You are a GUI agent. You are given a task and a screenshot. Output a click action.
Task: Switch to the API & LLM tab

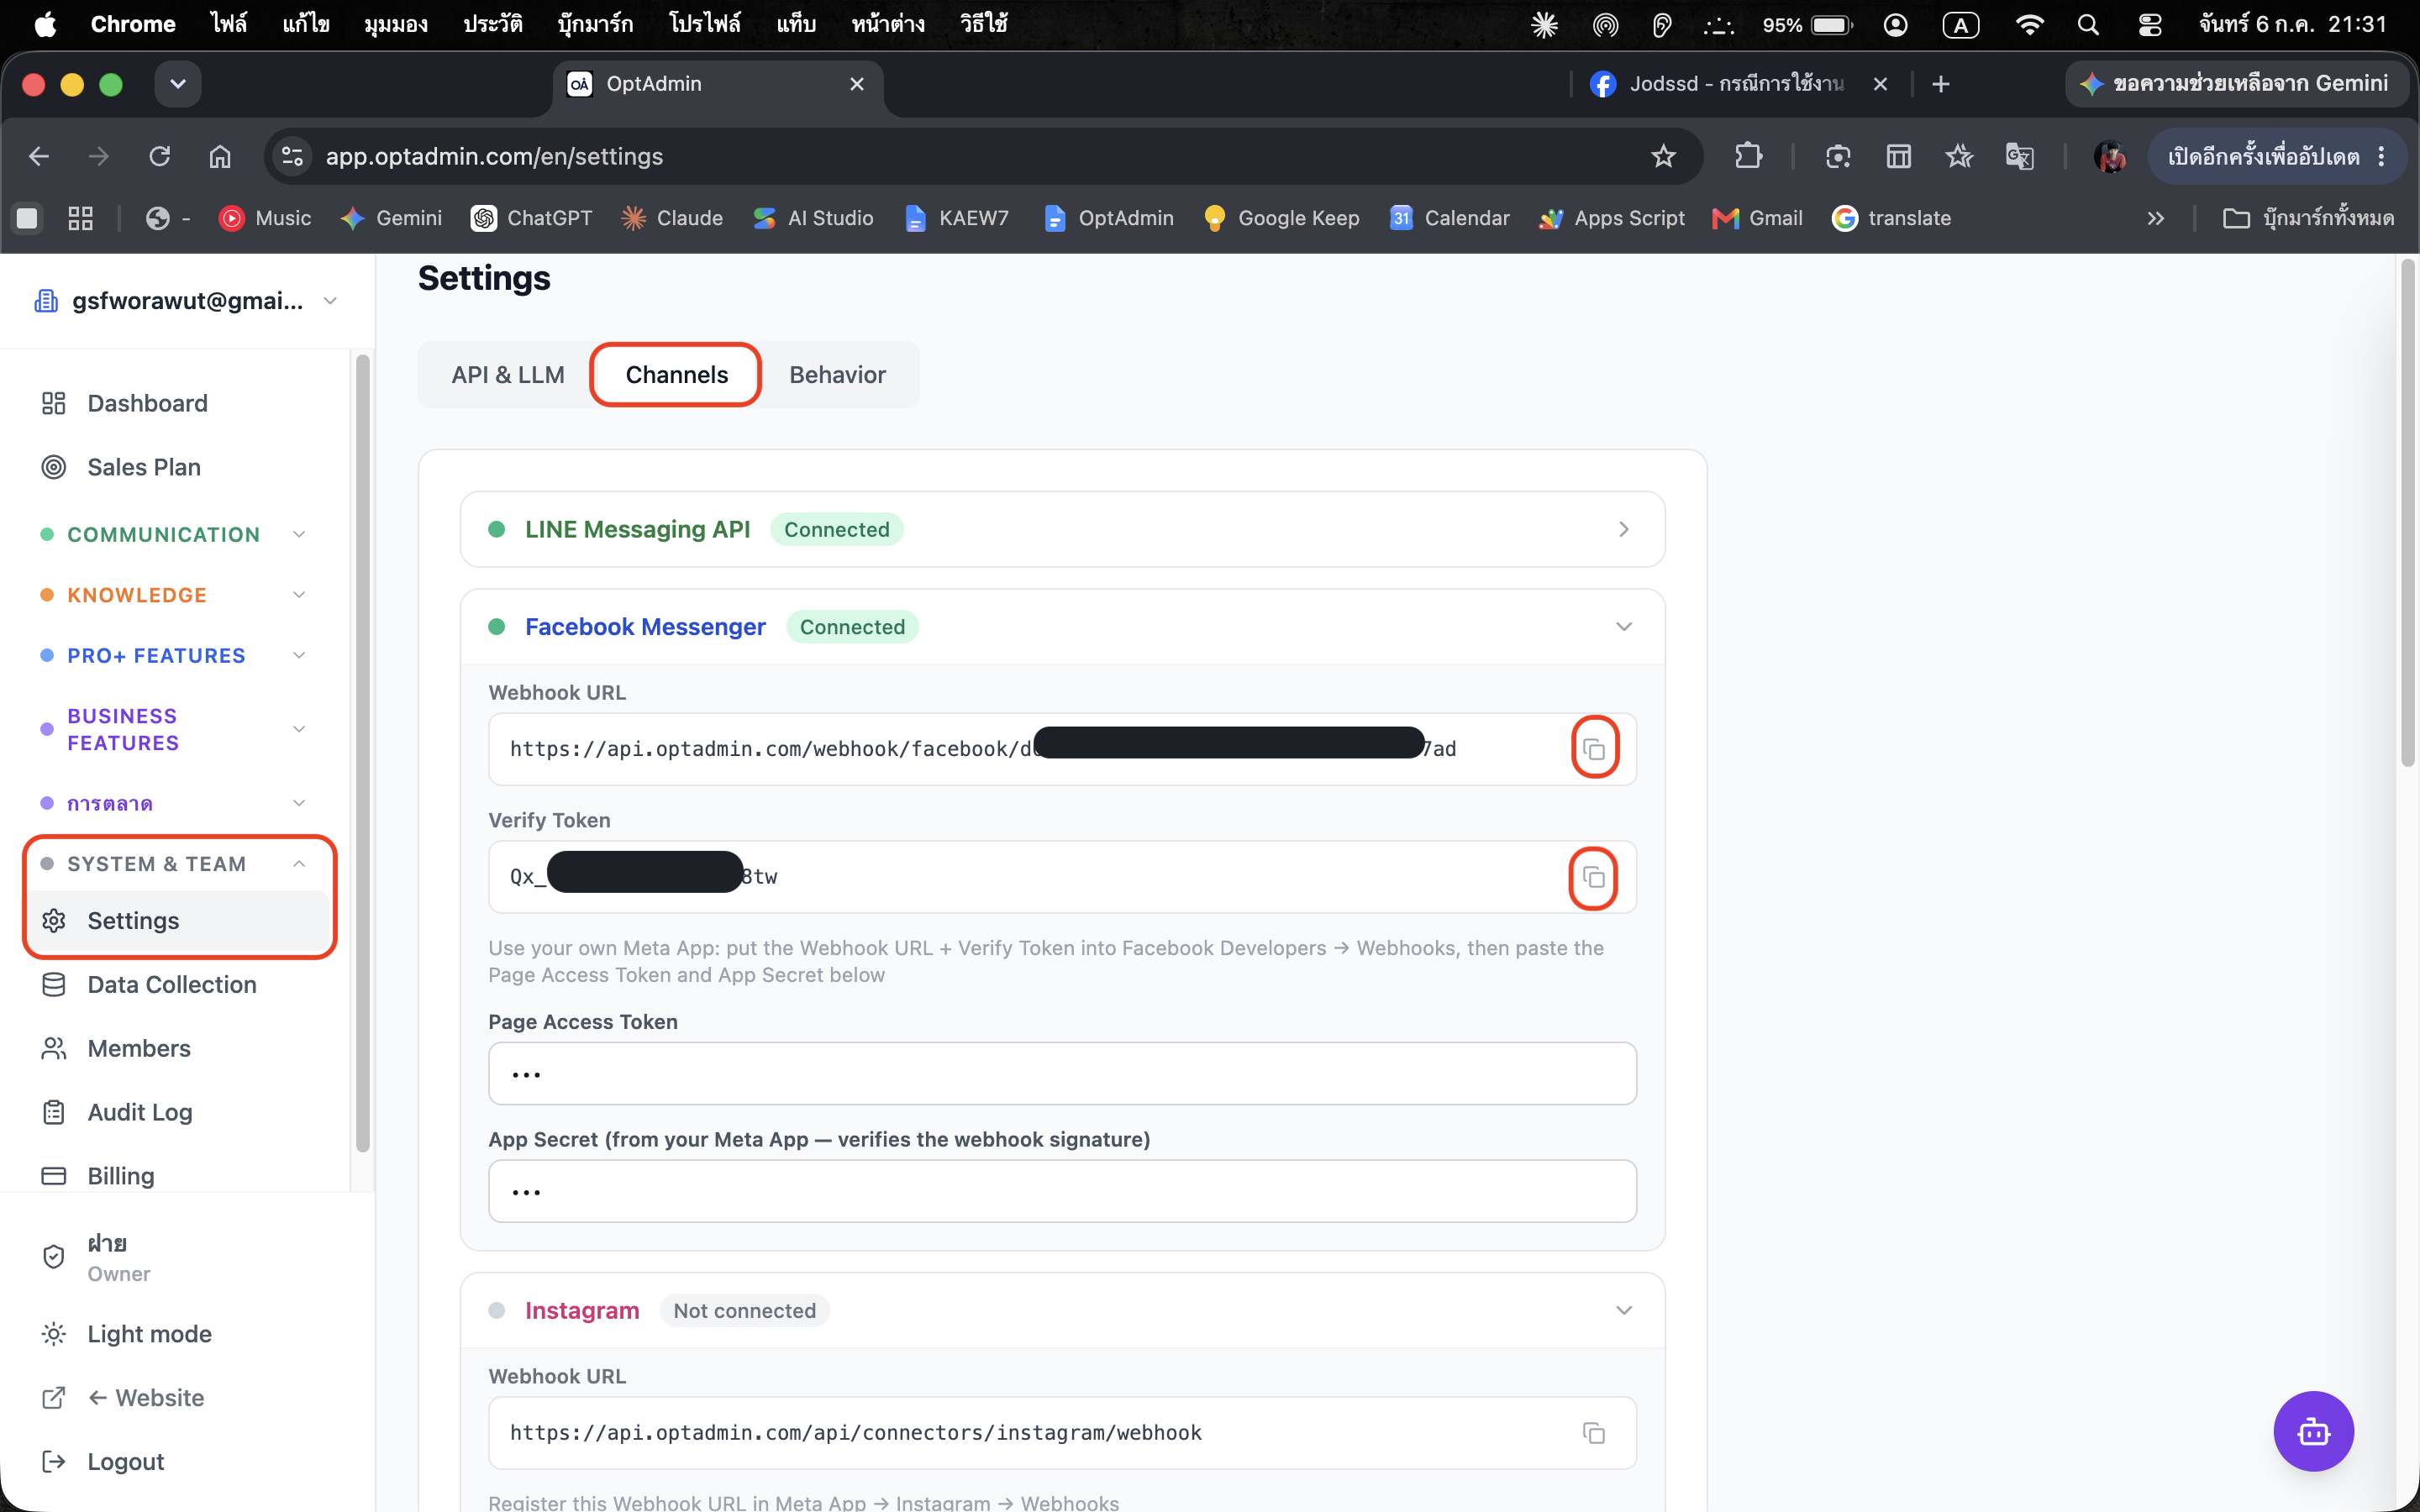click(x=508, y=375)
